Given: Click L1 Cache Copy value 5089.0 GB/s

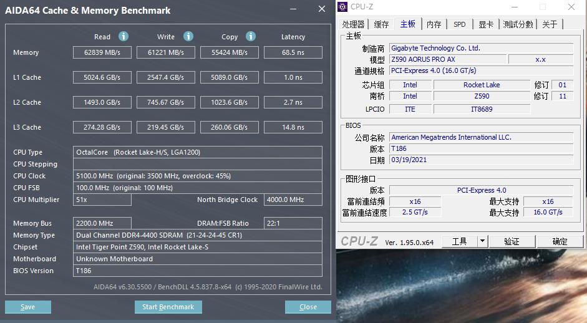Looking at the screenshot, I should (230, 77).
